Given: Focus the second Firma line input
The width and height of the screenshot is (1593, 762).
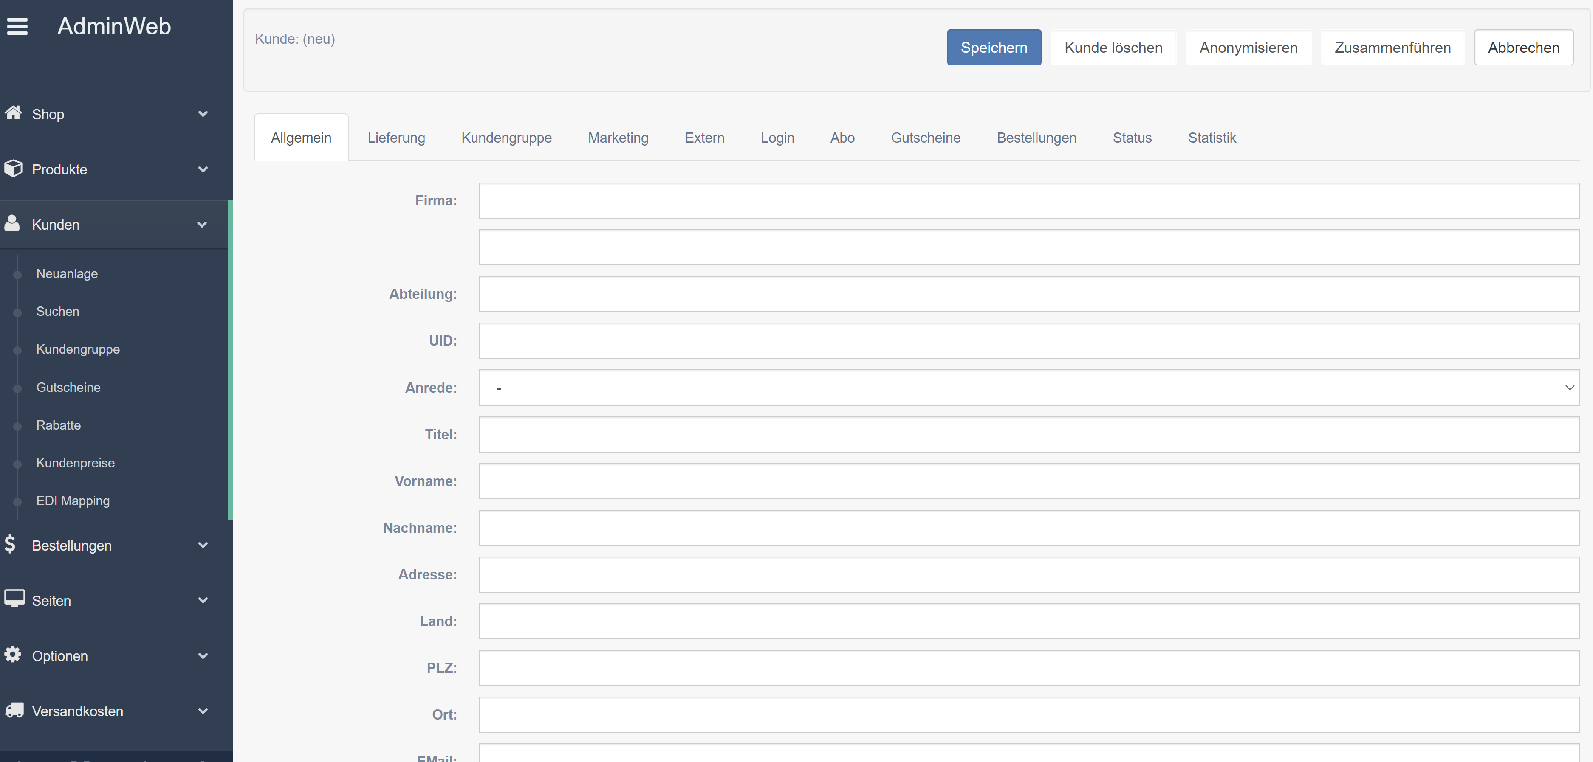Looking at the screenshot, I should tap(1029, 247).
